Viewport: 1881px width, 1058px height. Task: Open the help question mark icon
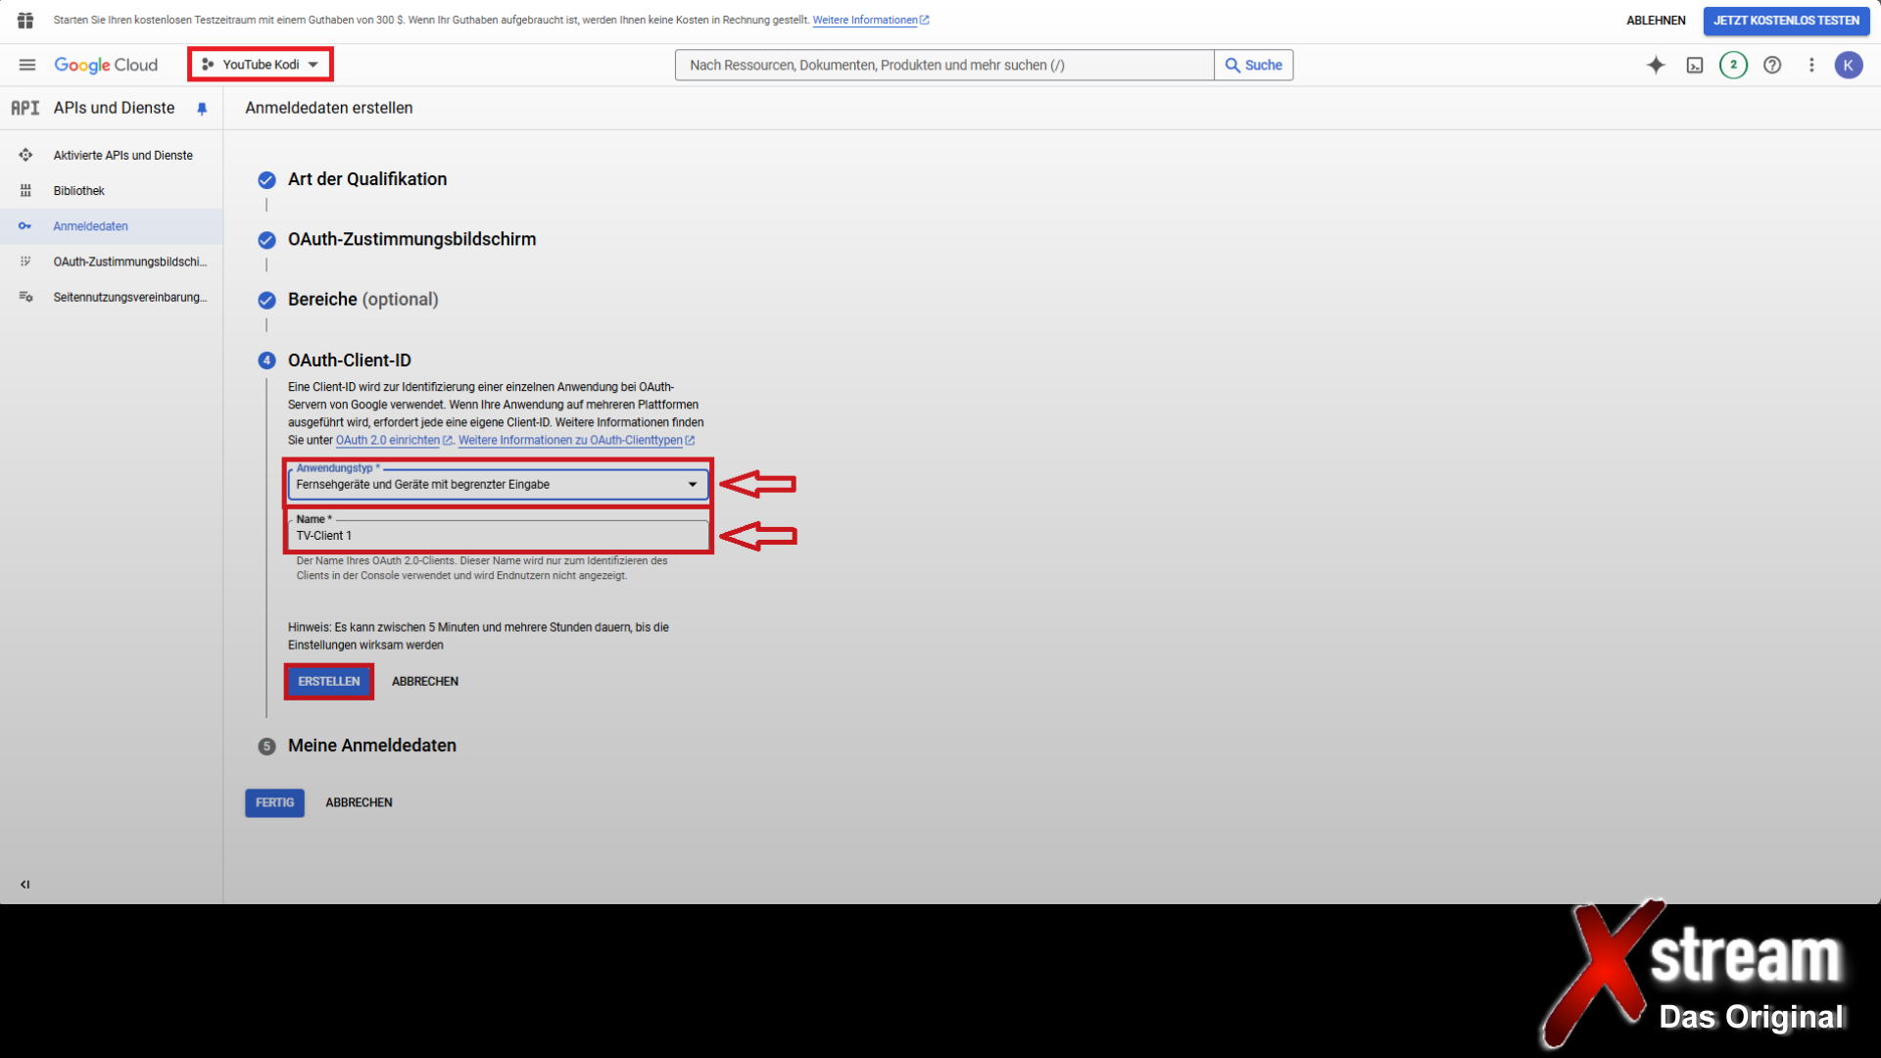tap(1772, 65)
